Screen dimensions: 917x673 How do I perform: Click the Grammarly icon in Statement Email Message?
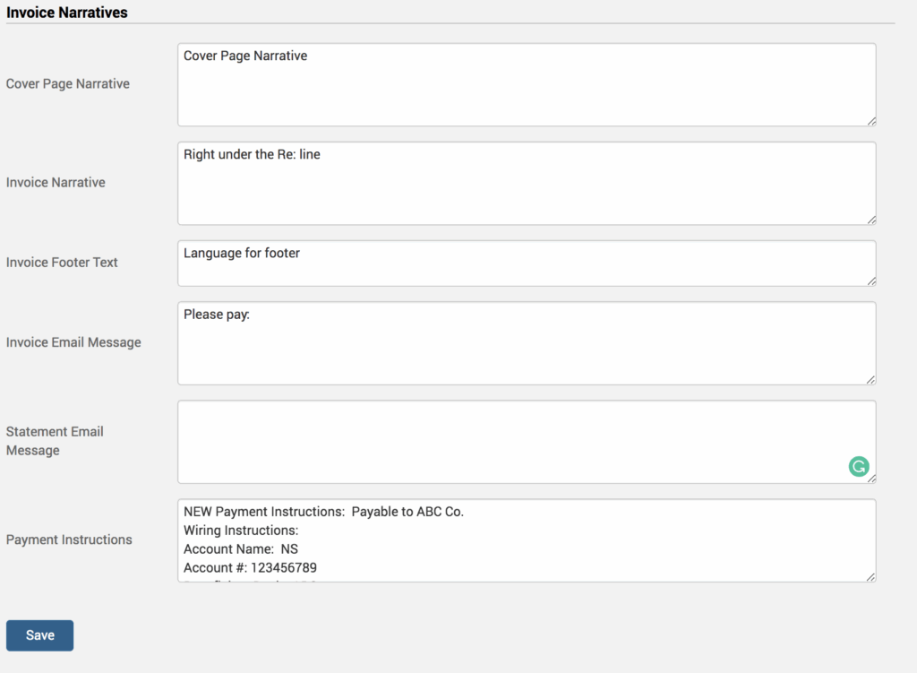[x=859, y=467]
